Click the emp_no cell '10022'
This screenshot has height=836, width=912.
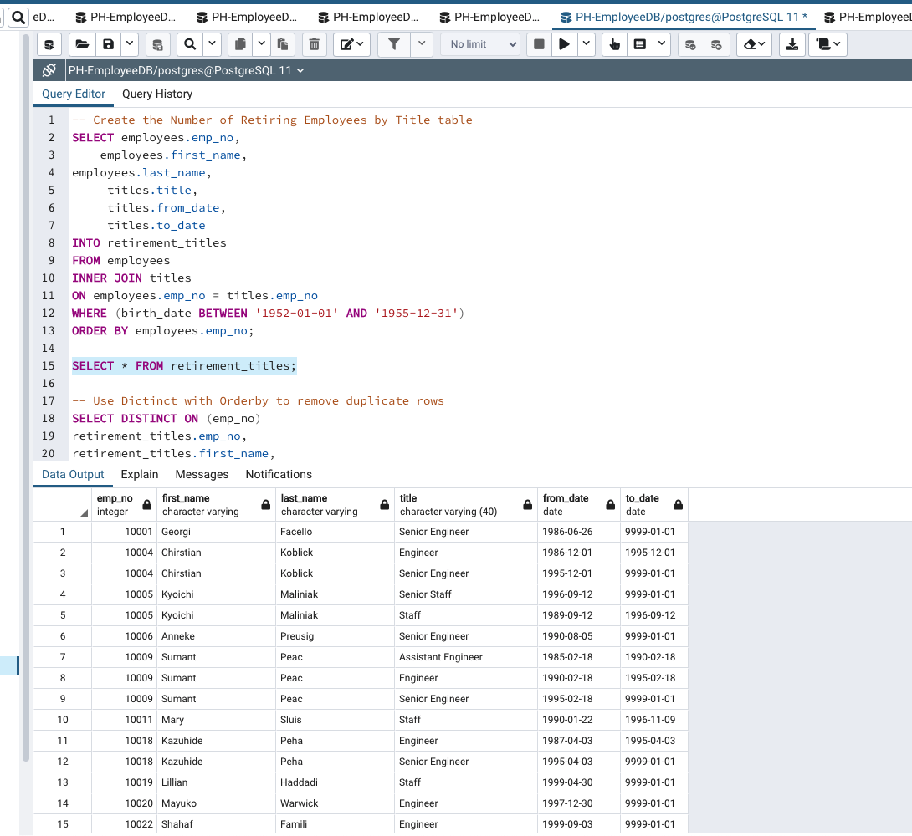coord(124,824)
